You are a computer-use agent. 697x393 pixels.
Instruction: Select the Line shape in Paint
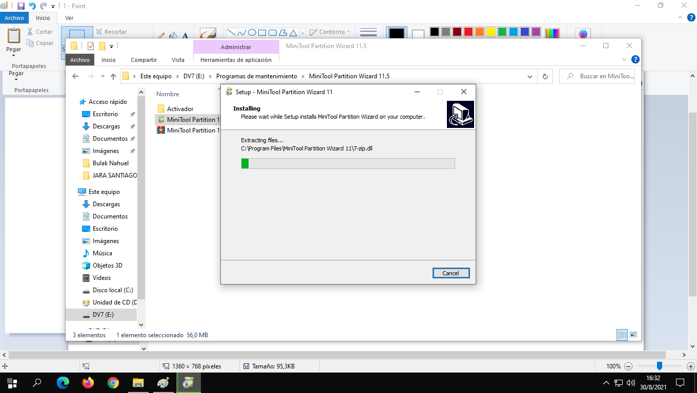[231, 33]
